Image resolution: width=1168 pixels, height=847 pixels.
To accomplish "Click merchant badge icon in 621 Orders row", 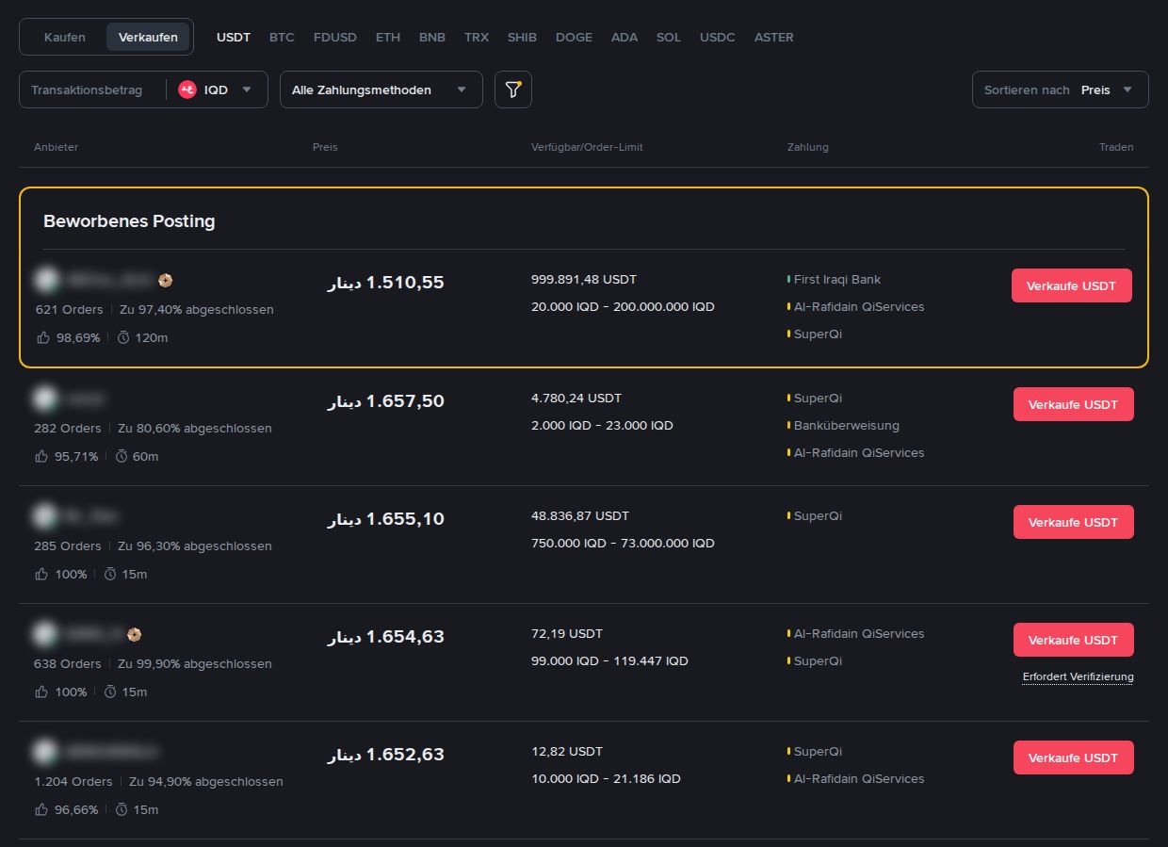I will pos(165,280).
